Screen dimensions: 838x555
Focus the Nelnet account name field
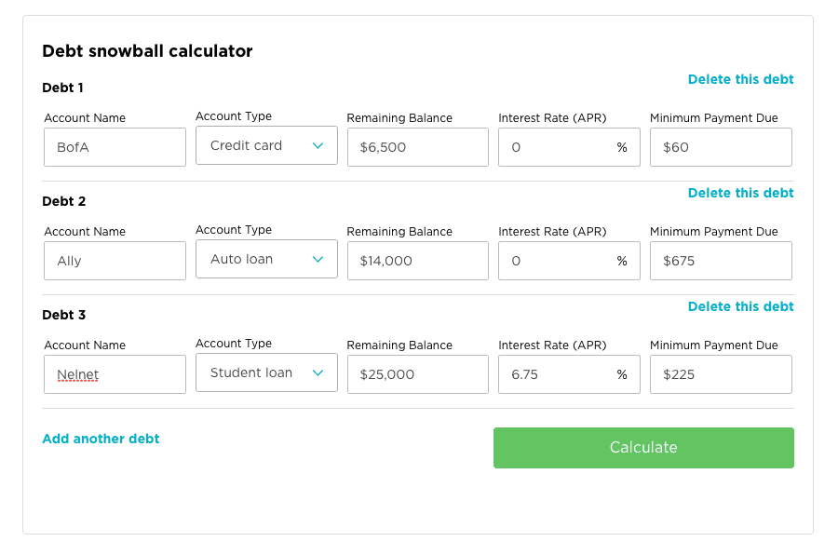pyautogui.click(x=115, y=374)
